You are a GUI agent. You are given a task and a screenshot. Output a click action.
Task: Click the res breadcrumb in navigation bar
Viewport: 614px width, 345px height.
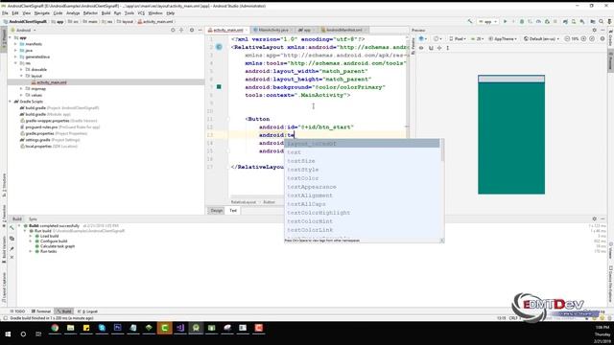pyautogui.click(x=107, y=21)
